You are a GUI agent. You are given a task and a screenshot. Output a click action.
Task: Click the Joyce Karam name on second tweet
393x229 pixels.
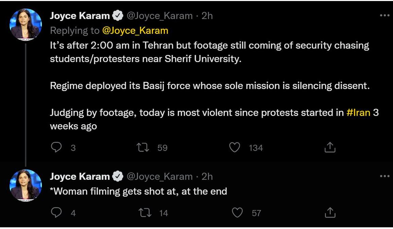80,176
